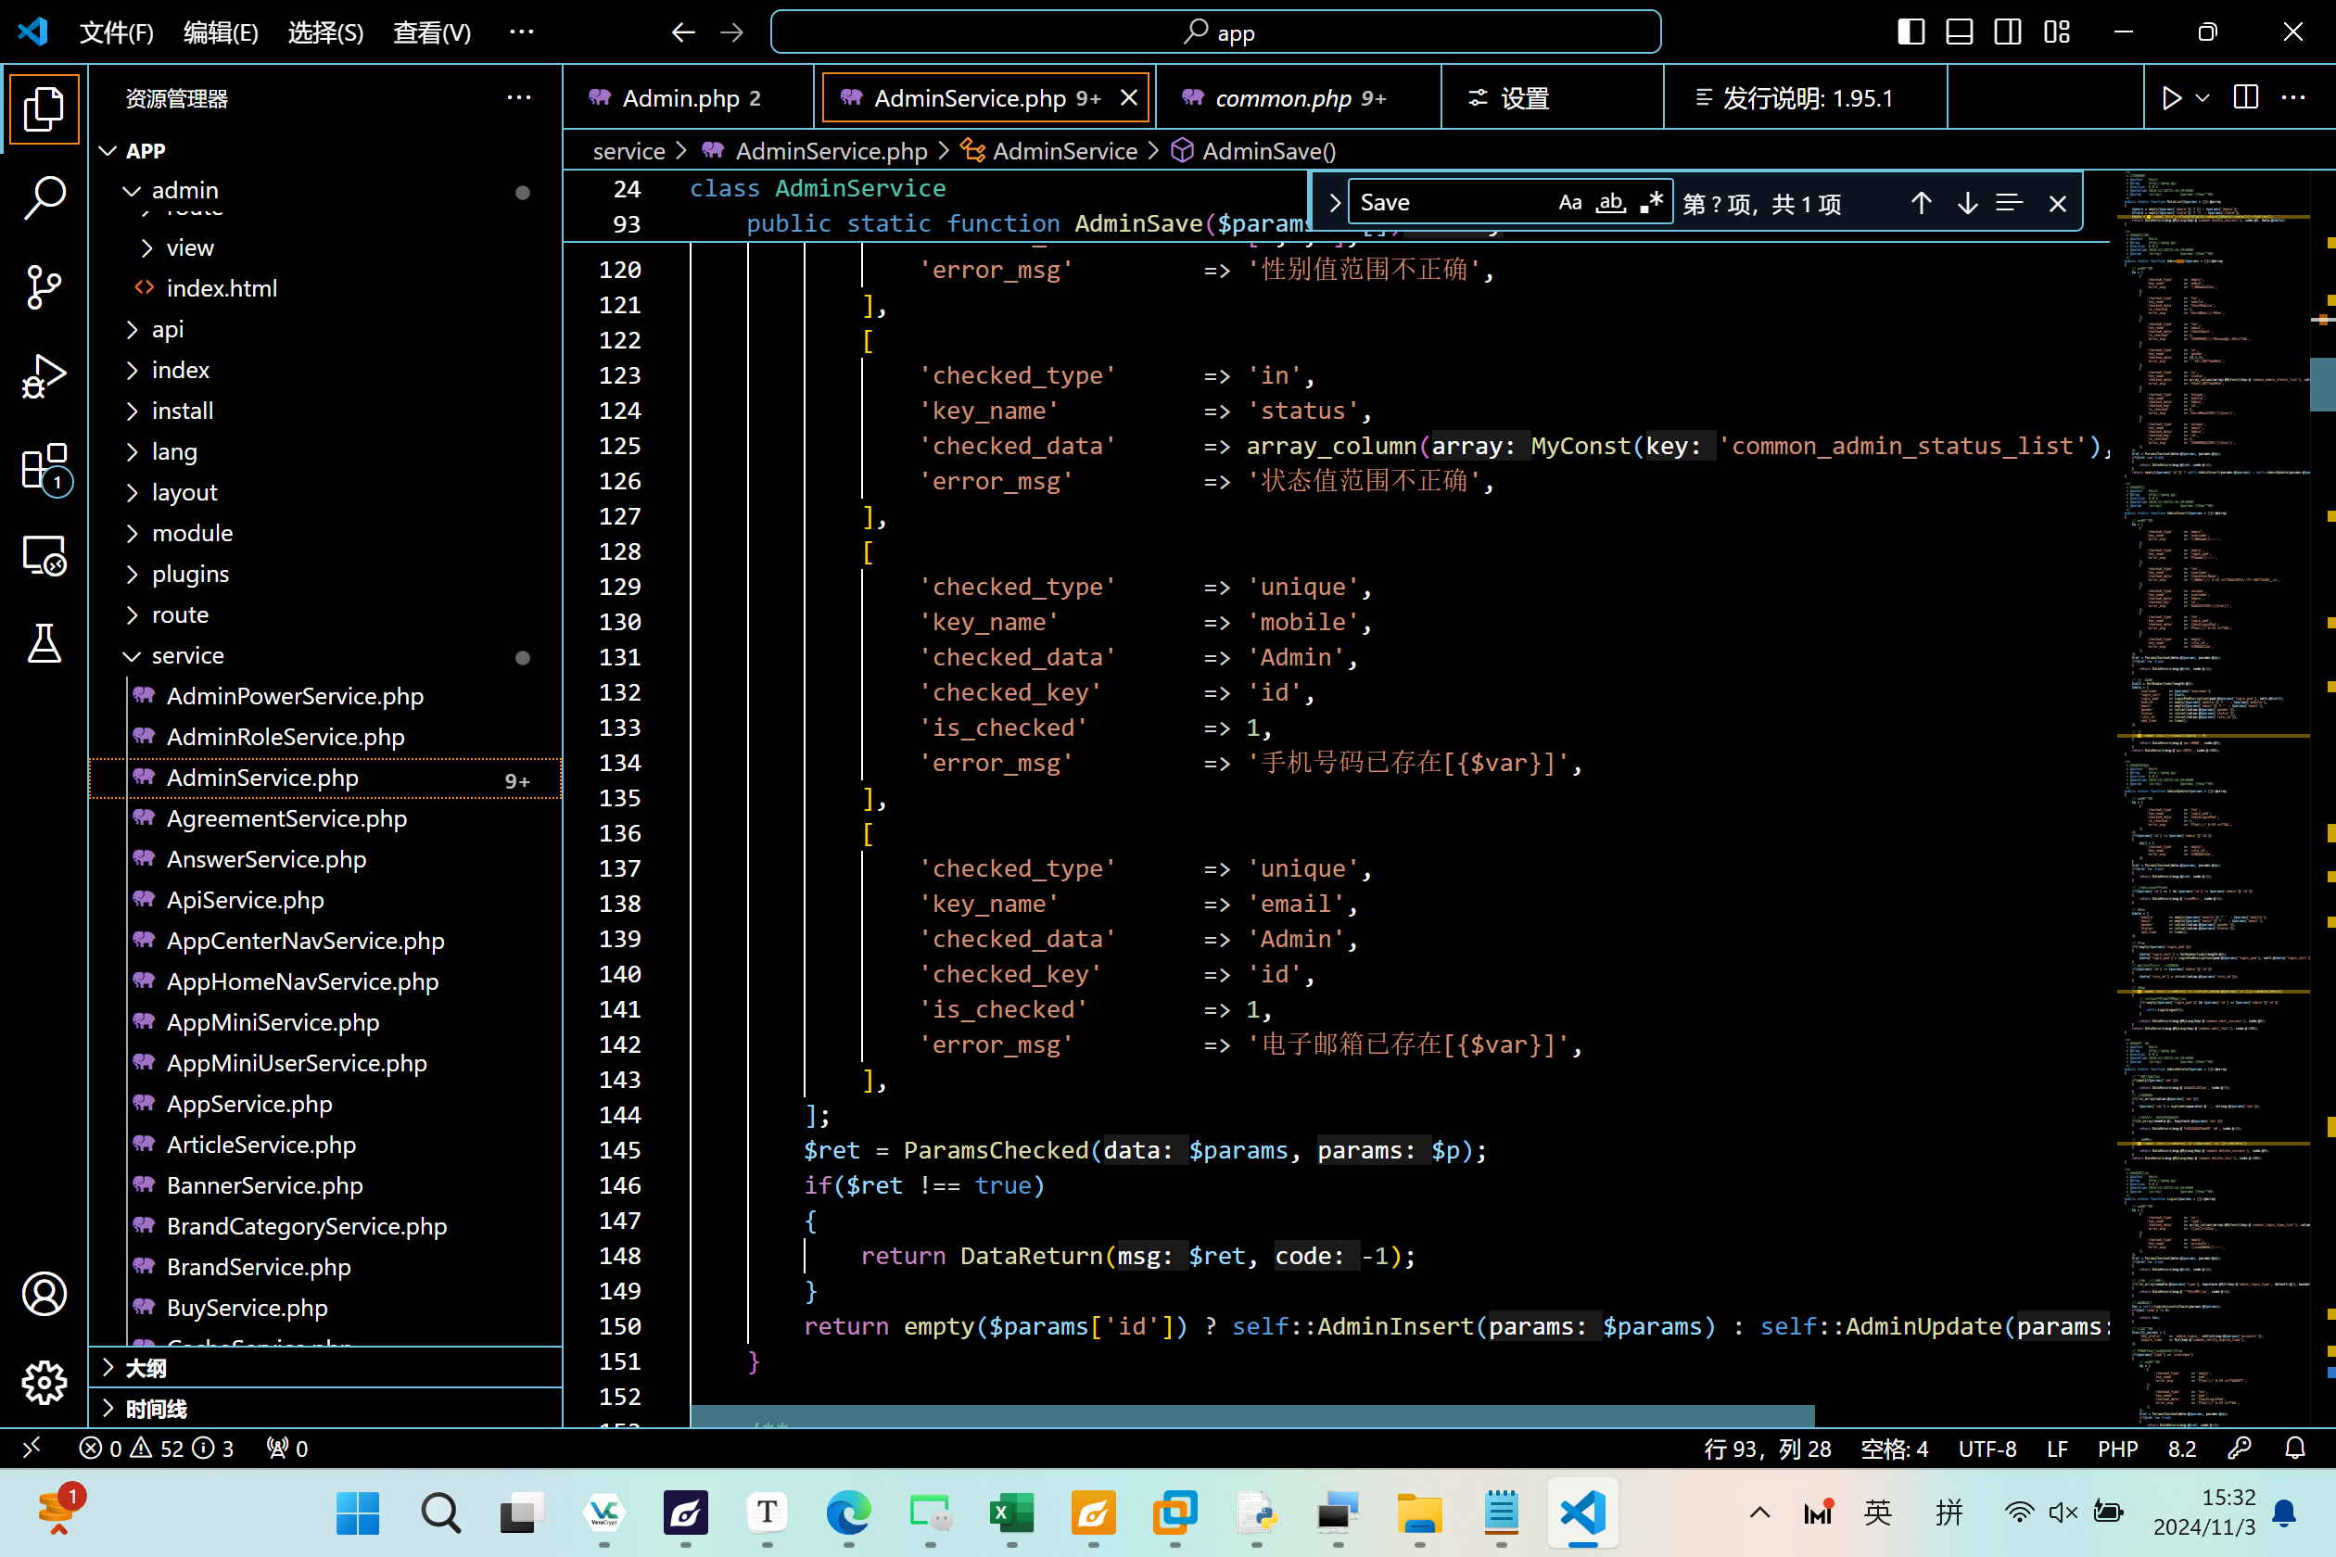Change UTF-8 encoding
2336x1557 pixels.
click(1987, 1449)
